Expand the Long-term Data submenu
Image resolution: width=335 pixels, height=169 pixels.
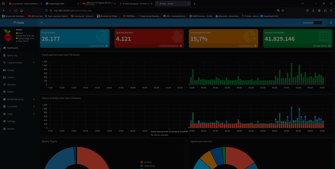(x=34, y=63)
